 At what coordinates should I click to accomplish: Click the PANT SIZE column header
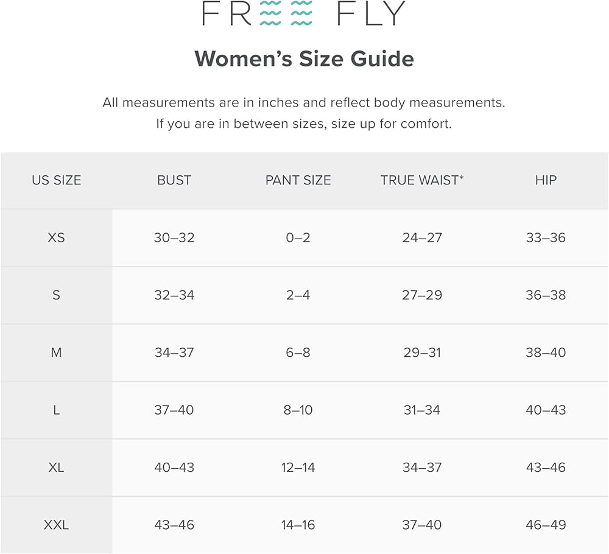tap(298, 180)
